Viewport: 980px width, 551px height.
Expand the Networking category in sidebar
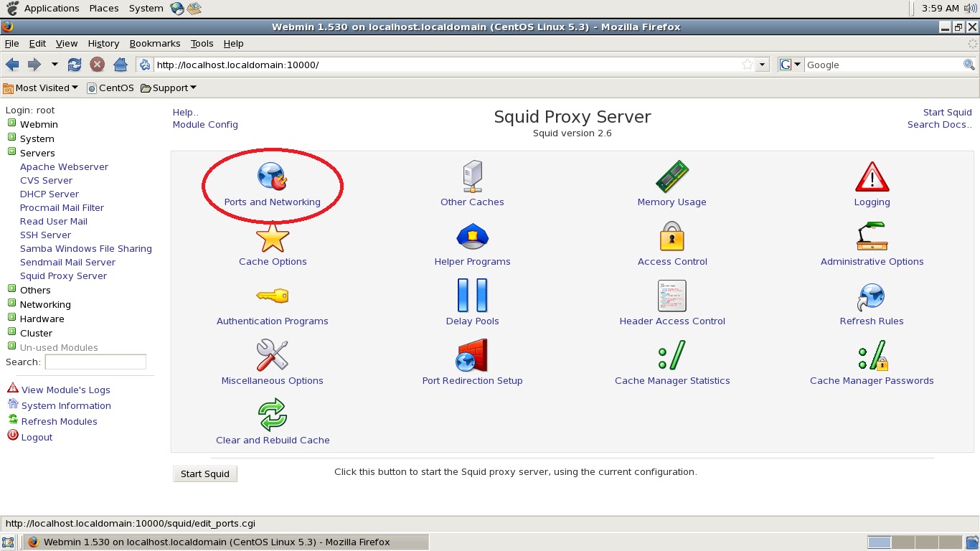point(11,303)
